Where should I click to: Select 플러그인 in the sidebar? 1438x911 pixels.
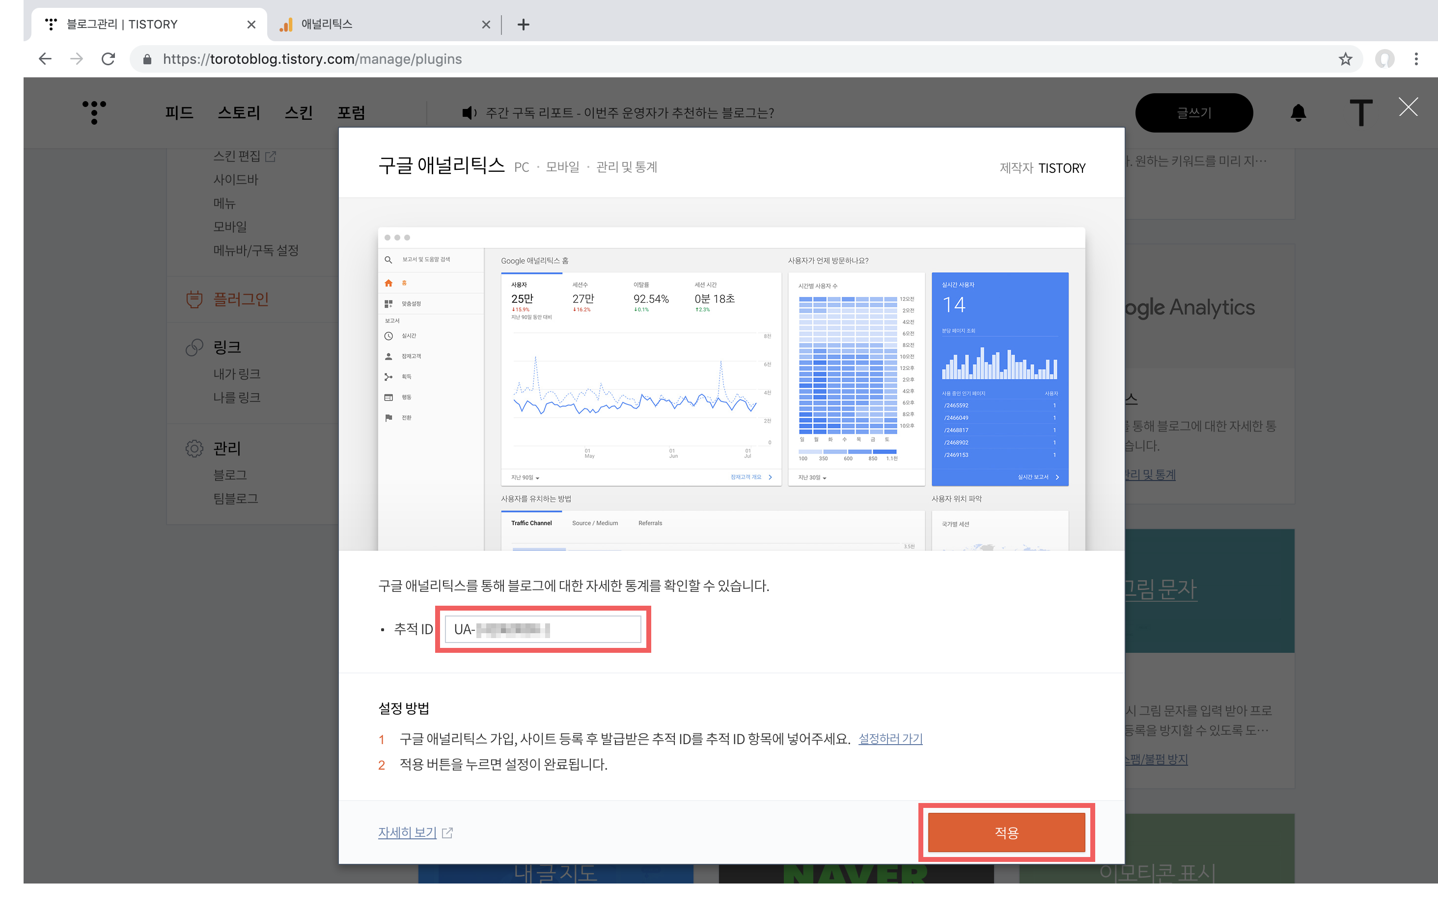click(241, 299)
